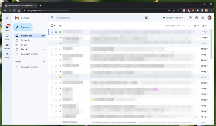Screen dimensions: 216x126
Task: Open Chat in the left rail
Action: pos(7,37)
